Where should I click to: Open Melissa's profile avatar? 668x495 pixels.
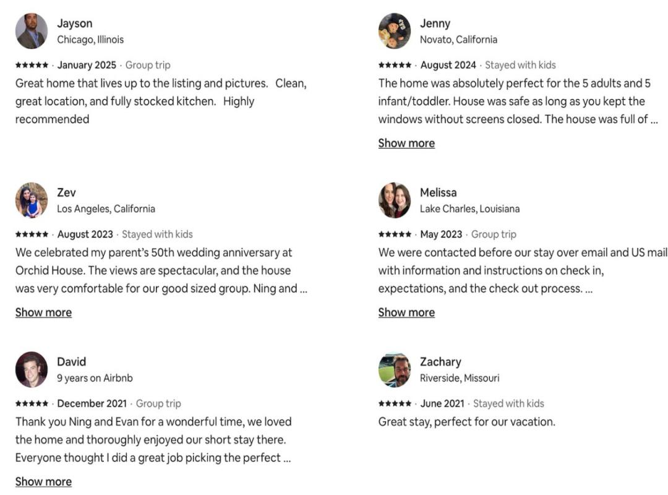point(395,200)
